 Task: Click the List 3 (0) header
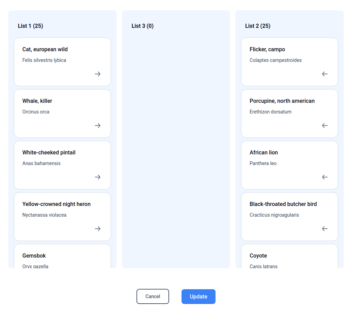tap(142, 26)
